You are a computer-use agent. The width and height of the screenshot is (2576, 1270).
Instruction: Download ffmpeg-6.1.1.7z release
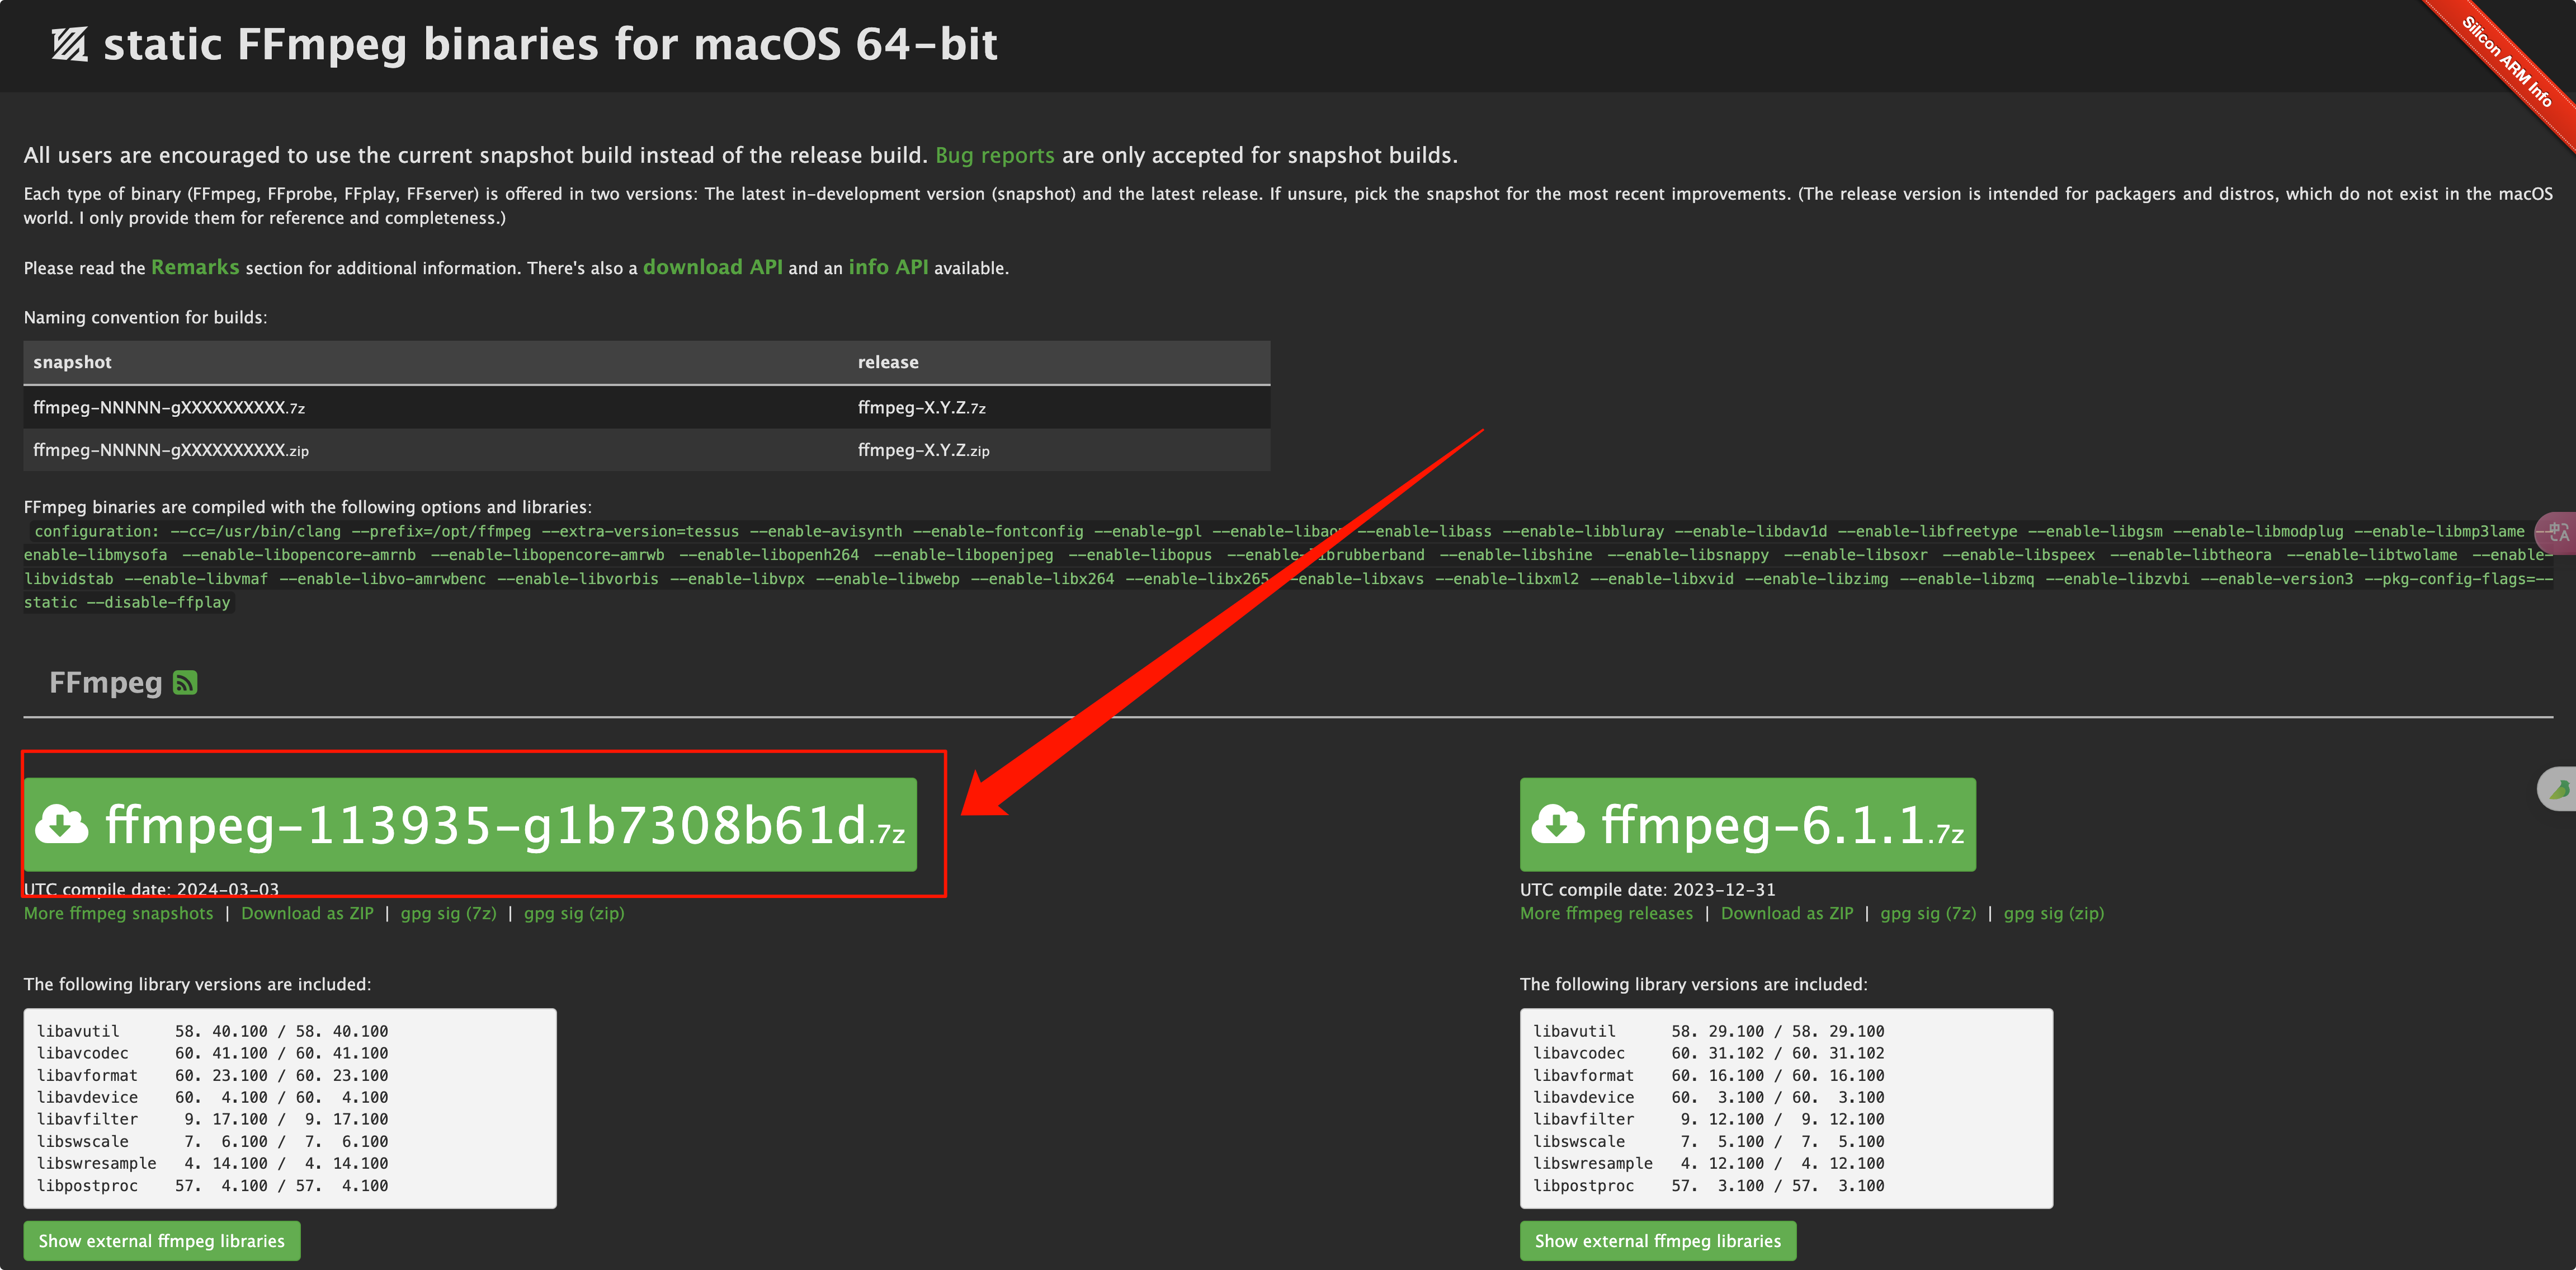pyautogui.click(x=1747, y=825)
